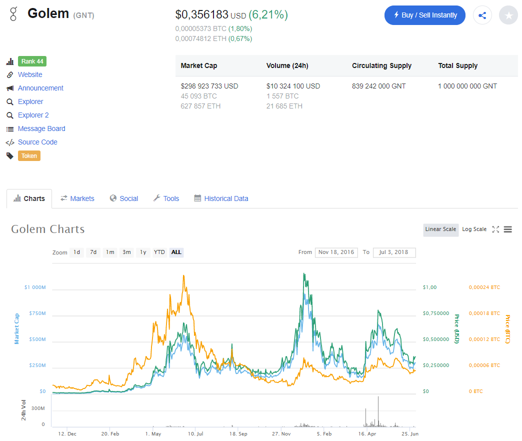The image size is (522, 441).
Task: Open the Source Code link
Action: pos(37,142)
